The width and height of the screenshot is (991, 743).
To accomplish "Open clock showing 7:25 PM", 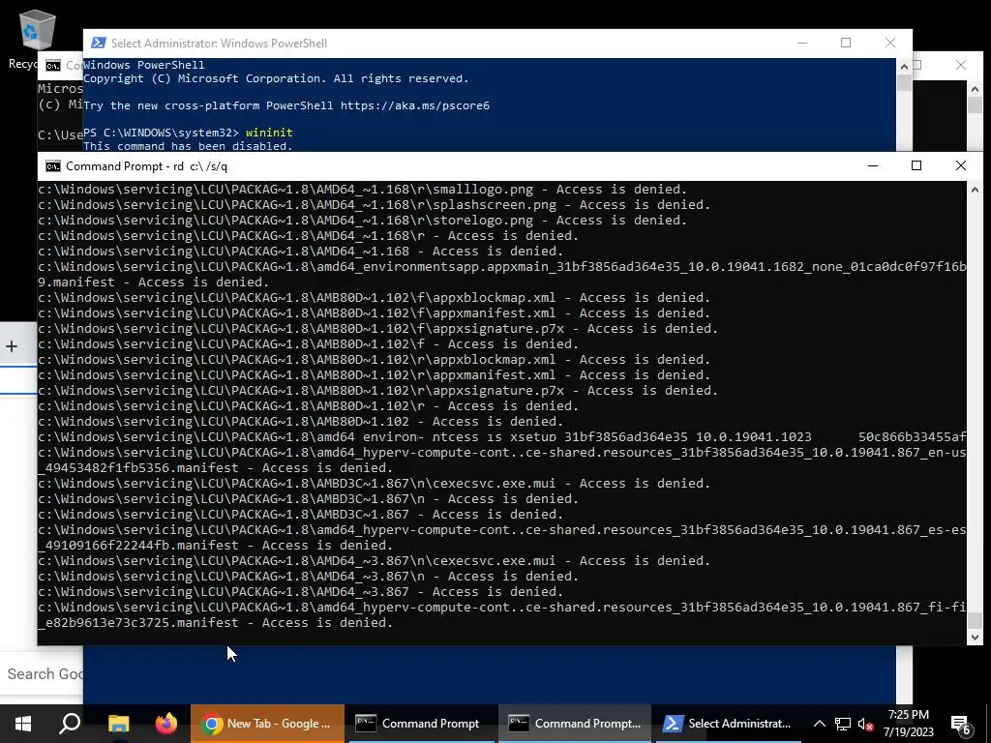I will point(908,724).
